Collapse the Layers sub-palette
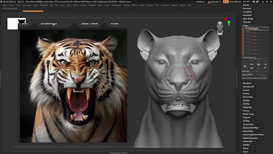This screenshot has width=273, height=154. tap(245, 25)
